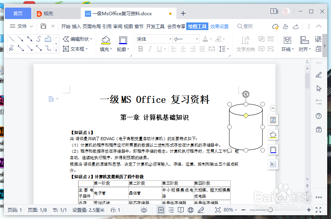This screenshot has height=219, width=331.
Task: Toggle justify text alignment
Action: 202,49
